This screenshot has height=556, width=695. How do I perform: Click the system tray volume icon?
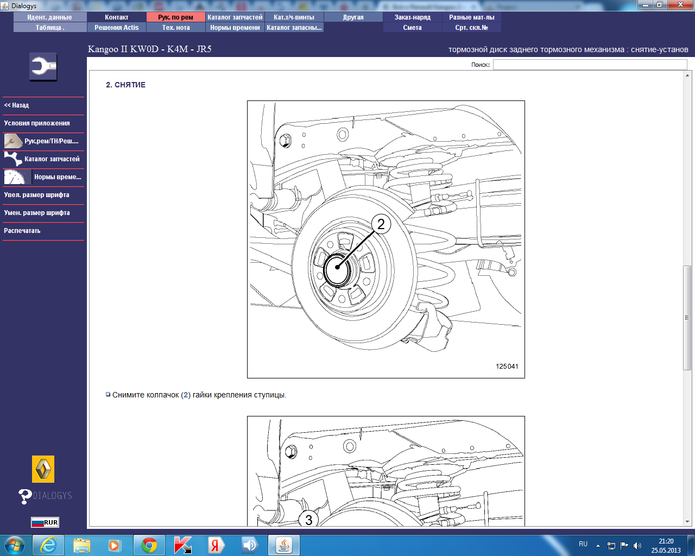(x=637, y=545)
